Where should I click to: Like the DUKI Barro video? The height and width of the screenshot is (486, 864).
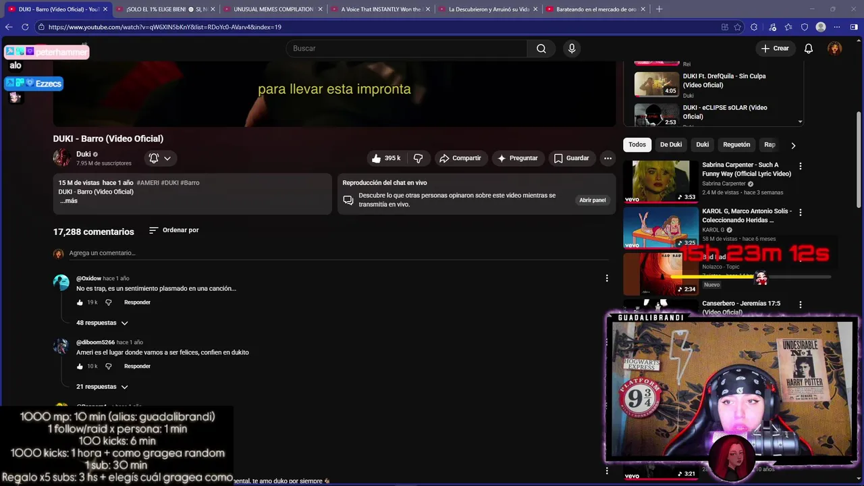click(386, 158)
